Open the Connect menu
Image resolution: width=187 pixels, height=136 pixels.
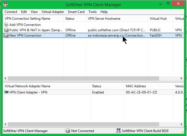coord(11,12)
